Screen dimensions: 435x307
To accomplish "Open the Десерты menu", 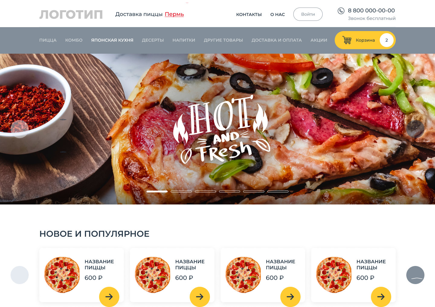I will (153, 40).
